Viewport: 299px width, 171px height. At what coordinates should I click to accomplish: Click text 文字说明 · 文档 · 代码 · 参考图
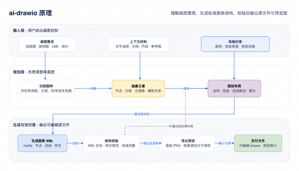138,46
